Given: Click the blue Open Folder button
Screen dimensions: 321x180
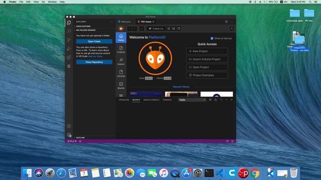Looking at the screenshot, I should click(x=94, y=41).
